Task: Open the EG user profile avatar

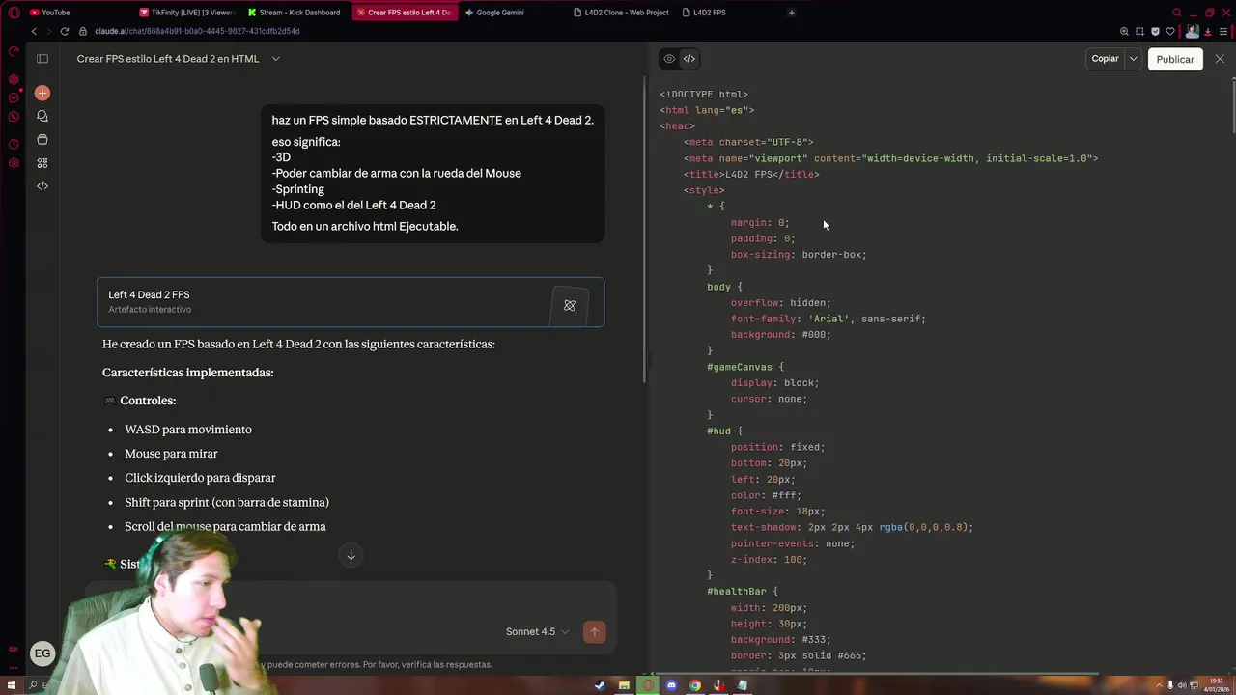Action: tap(42, 653)
